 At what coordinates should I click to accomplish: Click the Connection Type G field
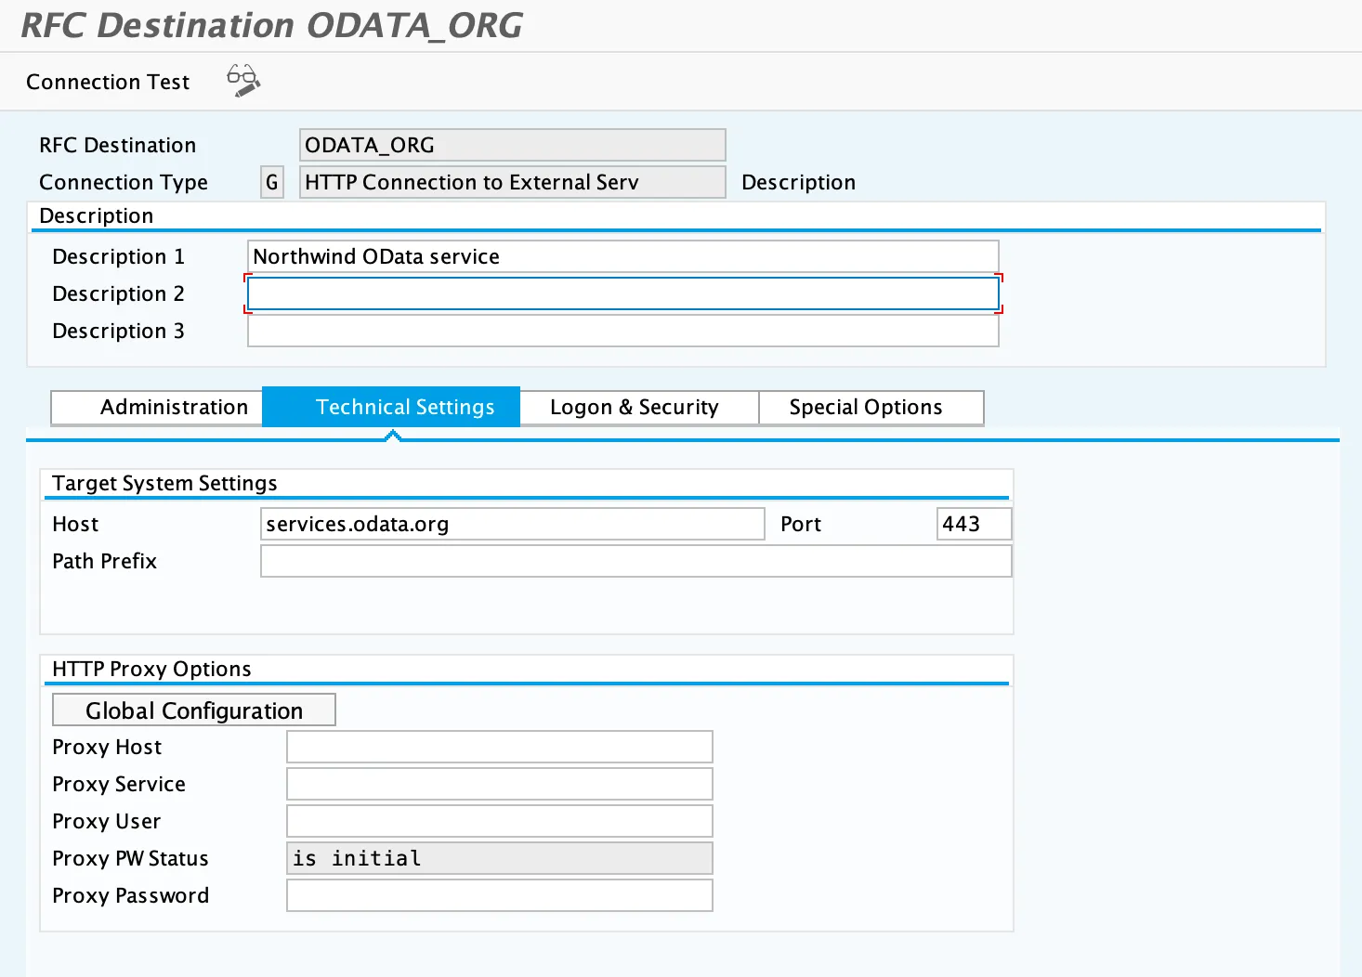click(x=271, y=182)
